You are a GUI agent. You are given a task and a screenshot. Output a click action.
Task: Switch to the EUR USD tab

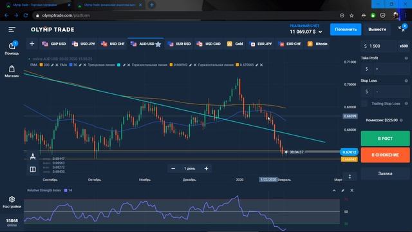point(180,44)
